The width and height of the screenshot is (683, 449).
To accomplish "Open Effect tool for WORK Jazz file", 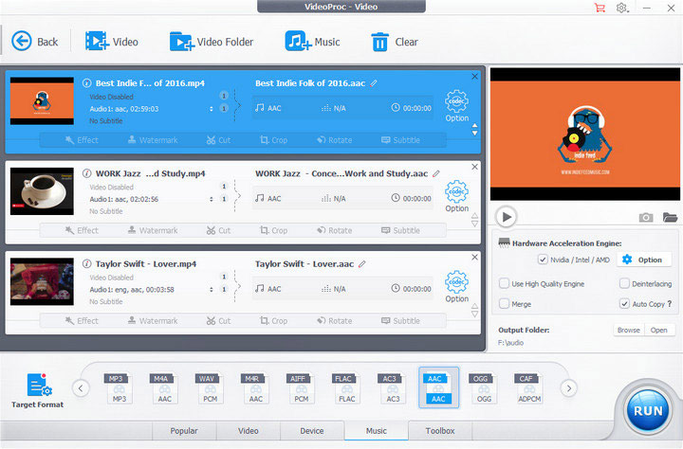I will [82, 230].
